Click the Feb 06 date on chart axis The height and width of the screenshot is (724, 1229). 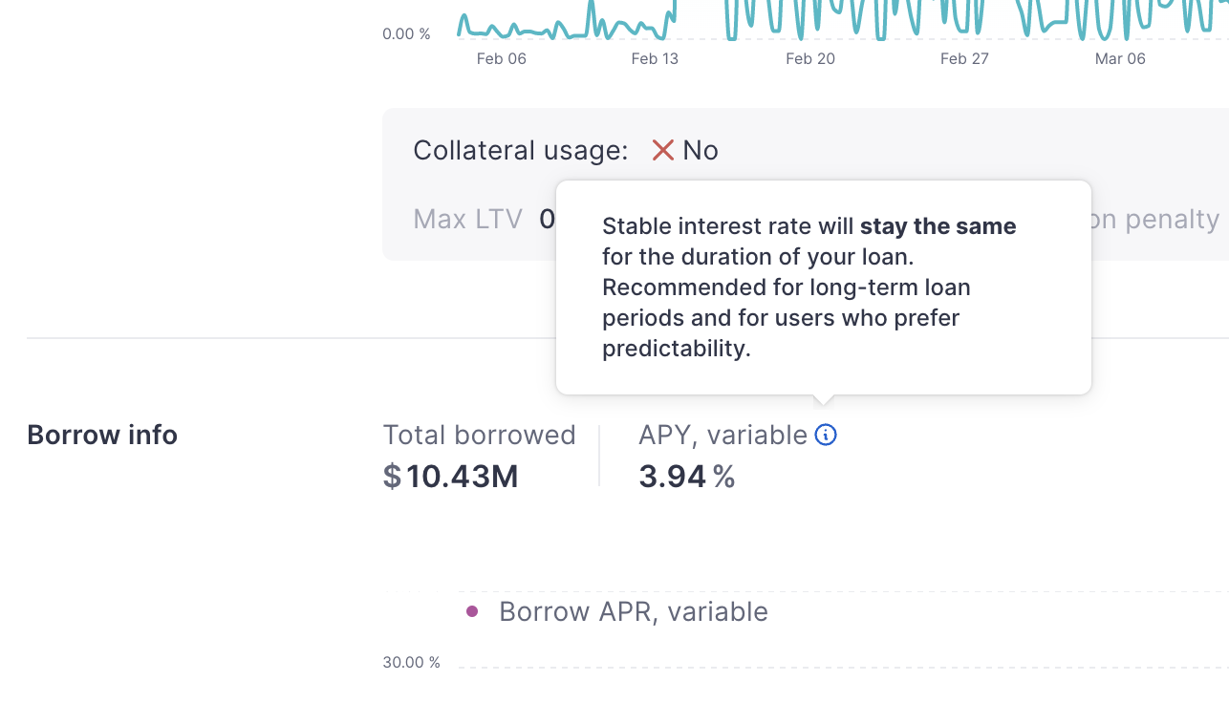click(x=501, y=59)
